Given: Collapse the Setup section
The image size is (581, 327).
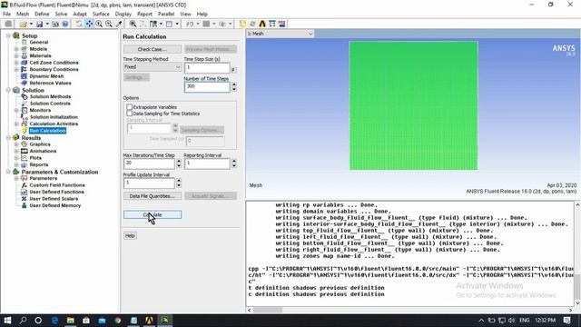Looking at the screenshot, I should (8, 35).
